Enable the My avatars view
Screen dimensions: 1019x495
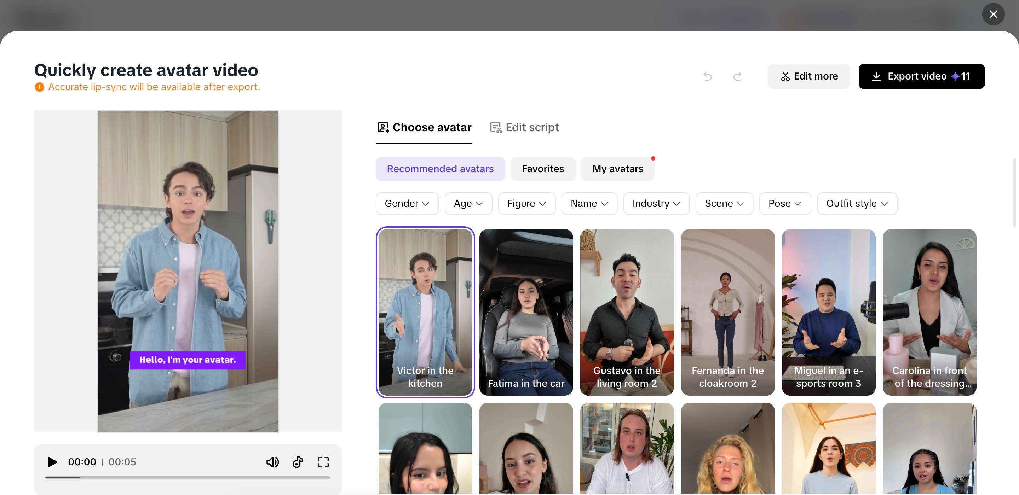(x=617, y=169)
